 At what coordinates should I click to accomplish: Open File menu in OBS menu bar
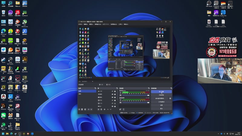tap(80, 24)
